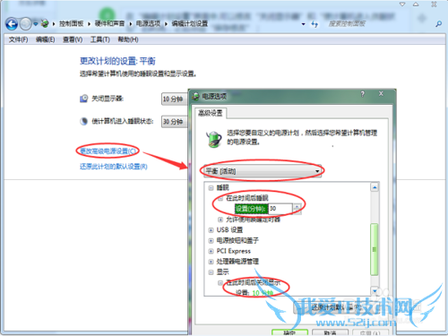Click the help question mark in dialog
The image size is (448, 336).
363,94
